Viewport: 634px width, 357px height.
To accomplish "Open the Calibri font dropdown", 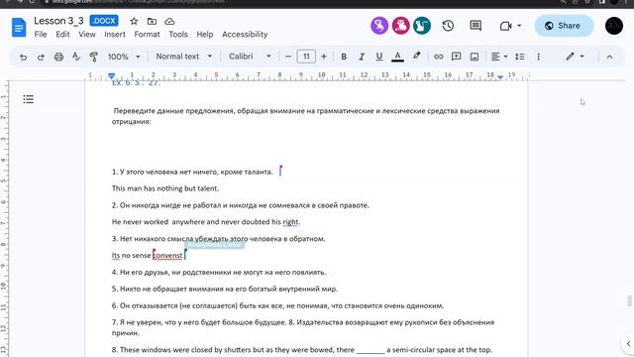I will click(x=250, y=57).
